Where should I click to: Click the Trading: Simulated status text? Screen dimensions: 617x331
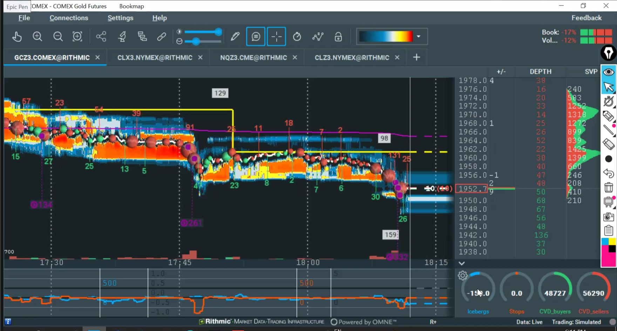tap(576, 322)
